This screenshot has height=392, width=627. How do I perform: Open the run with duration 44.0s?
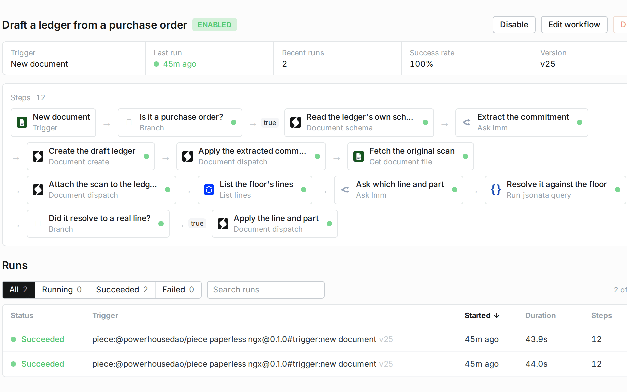point(315,364)
